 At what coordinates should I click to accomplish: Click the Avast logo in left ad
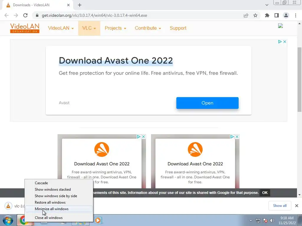tap(102, 149)
